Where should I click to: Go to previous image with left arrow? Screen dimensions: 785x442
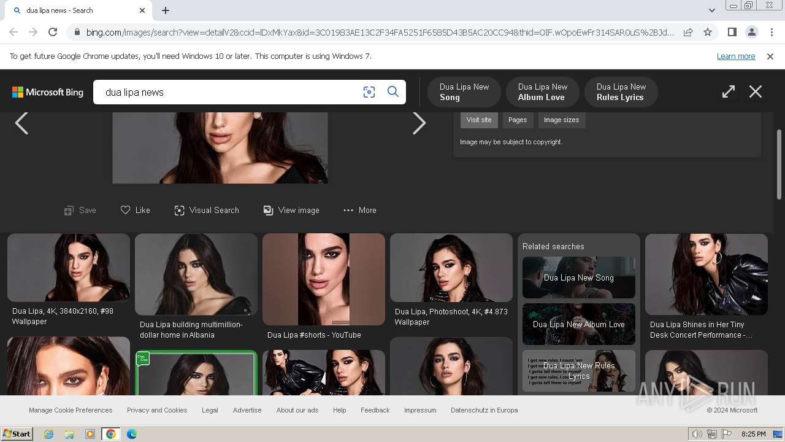pos(21,123)
